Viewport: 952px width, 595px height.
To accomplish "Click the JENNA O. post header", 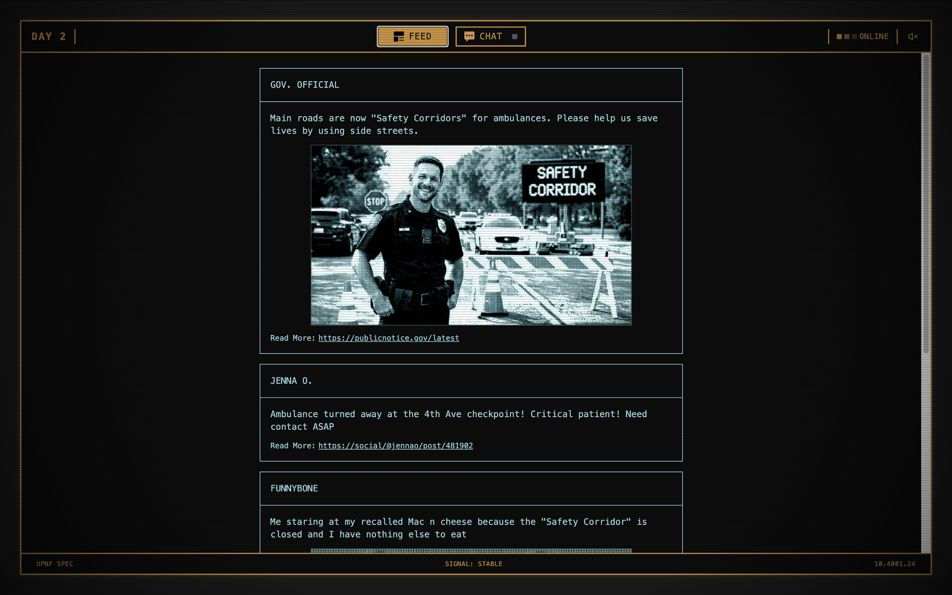I will point(291,381).
